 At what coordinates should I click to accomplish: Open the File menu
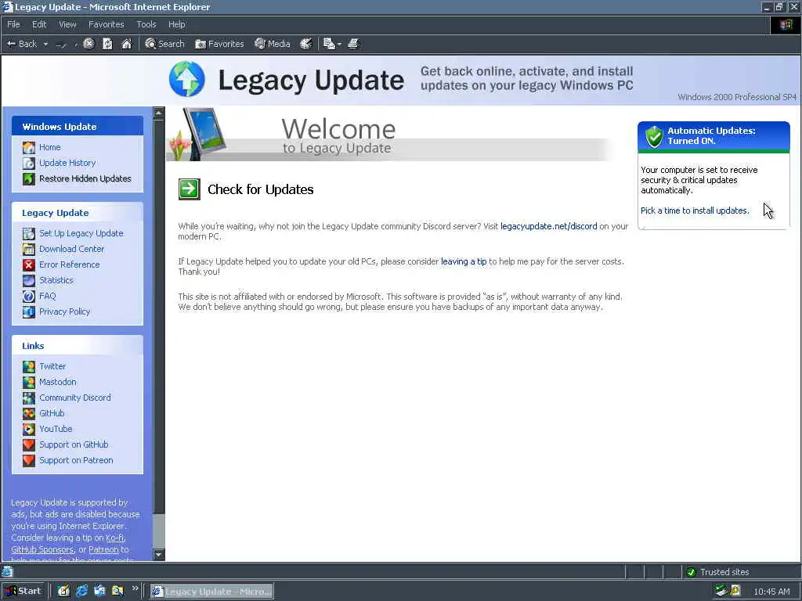13,24
